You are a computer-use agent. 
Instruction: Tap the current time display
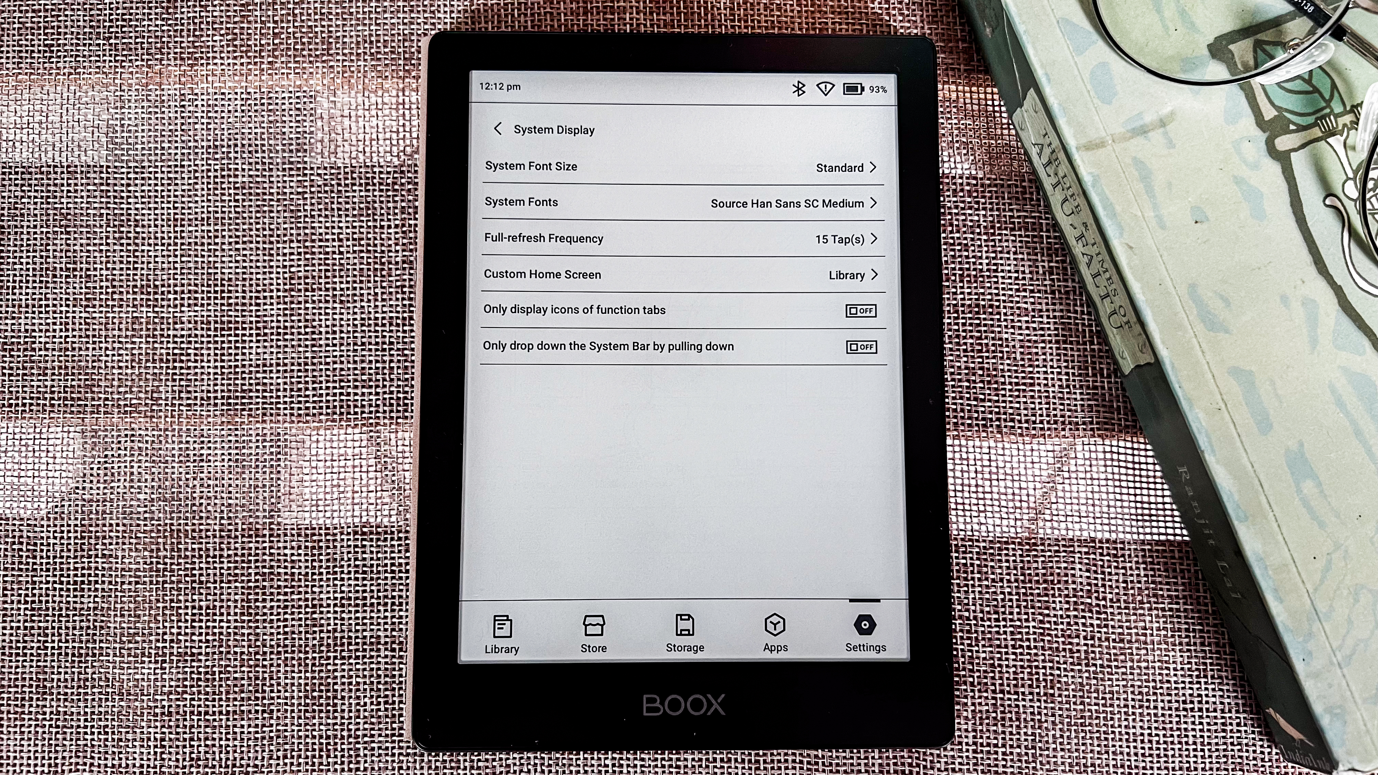tap(499, 87)
